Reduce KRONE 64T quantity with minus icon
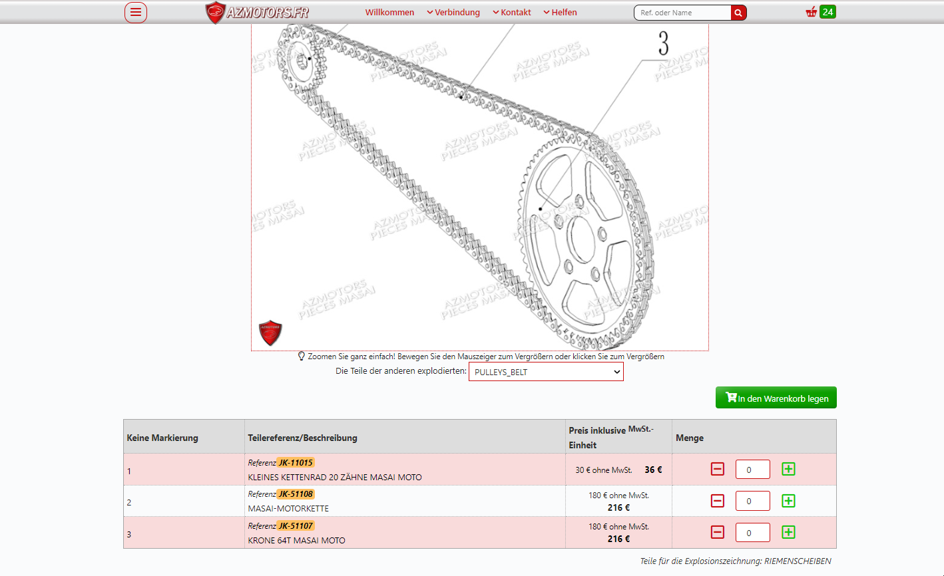 click(x=718, y=532)
